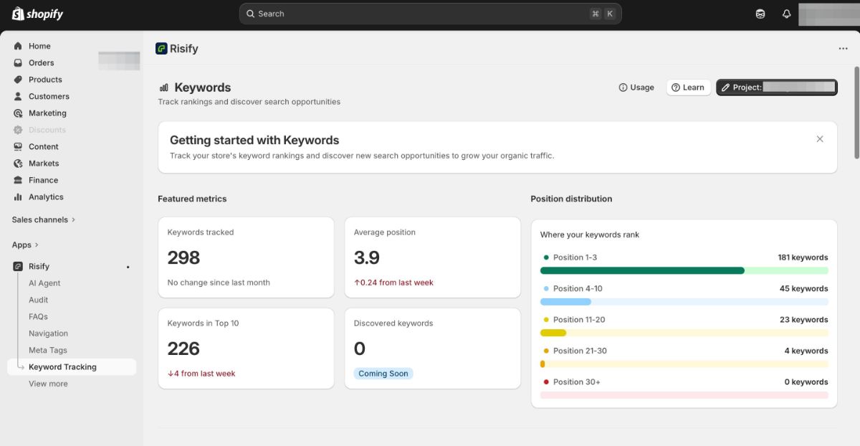
Task: Expand the Apps section
Action: pos(25,245)
